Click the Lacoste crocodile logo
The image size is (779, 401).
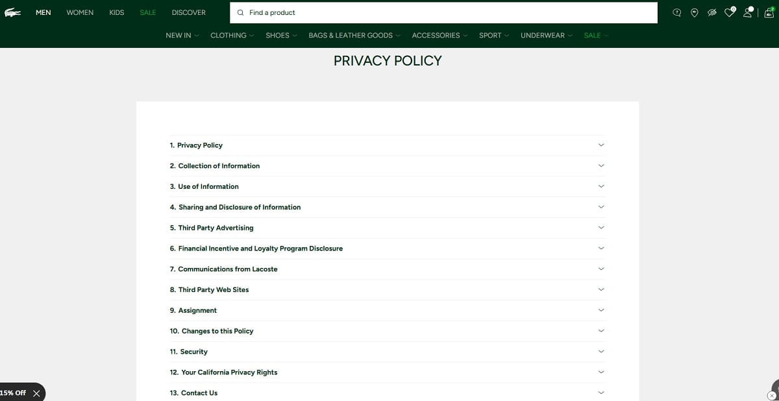13,12
